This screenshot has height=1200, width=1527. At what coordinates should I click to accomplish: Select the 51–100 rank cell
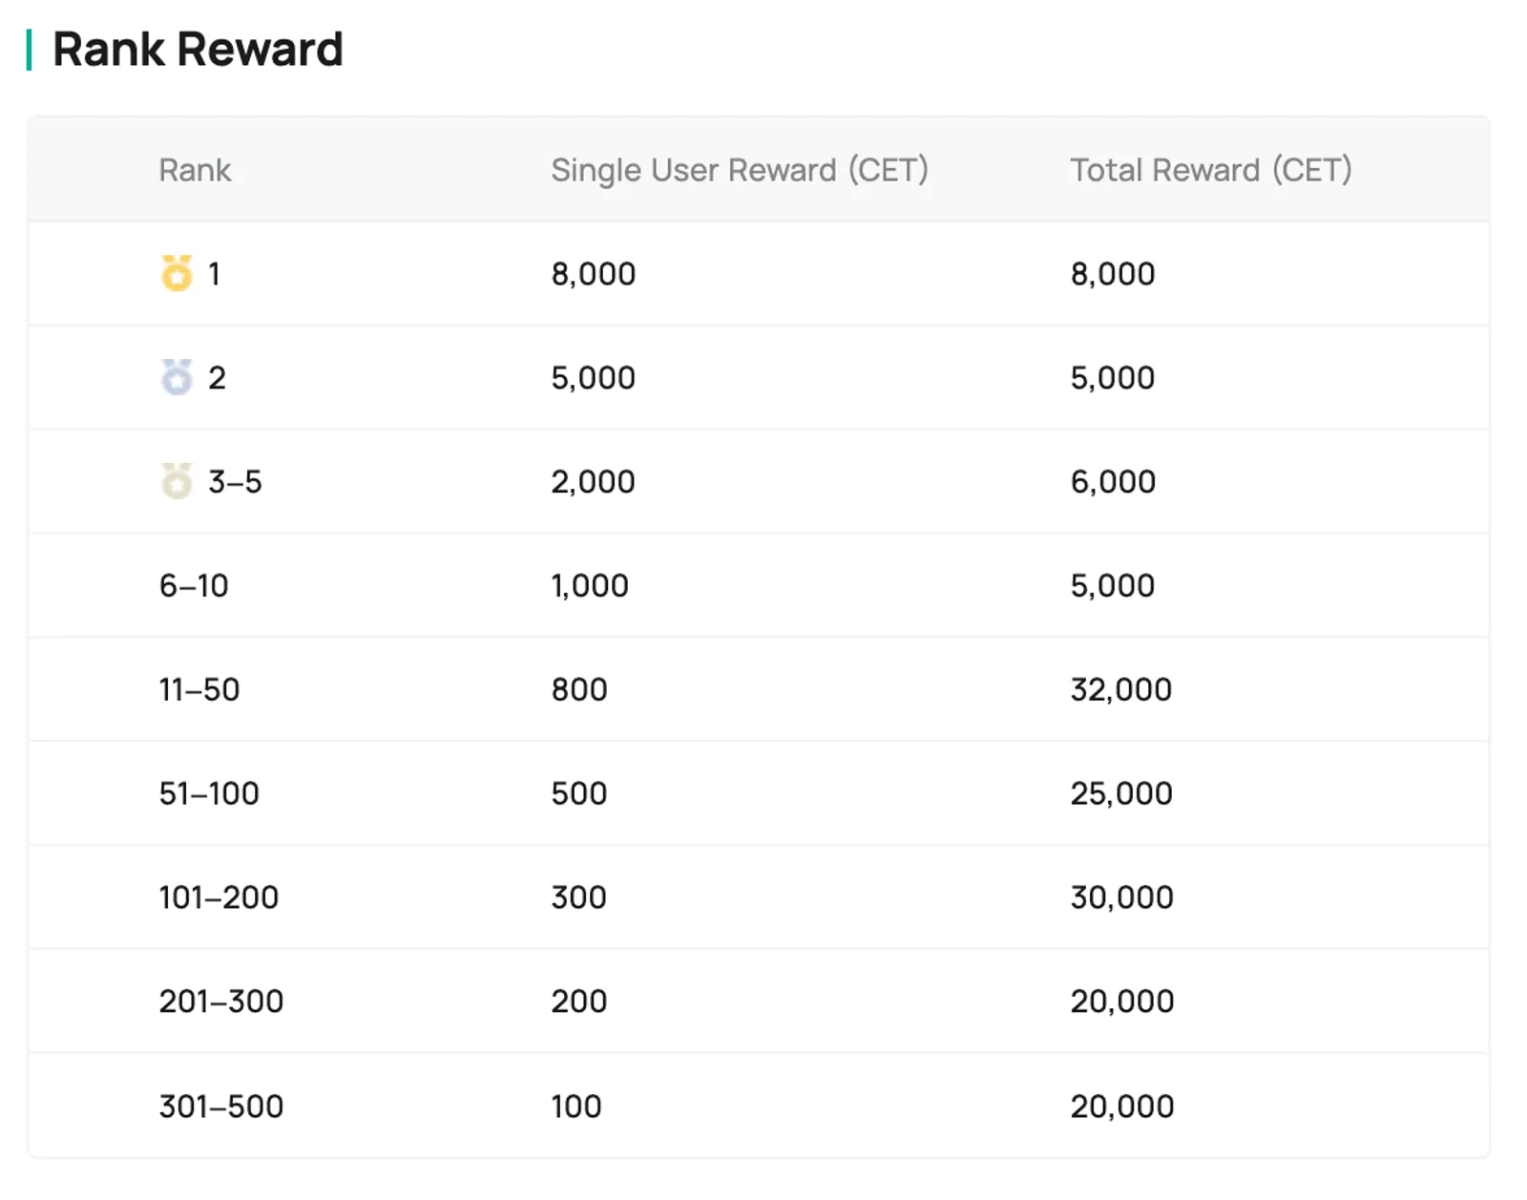(x=209, y=793)
